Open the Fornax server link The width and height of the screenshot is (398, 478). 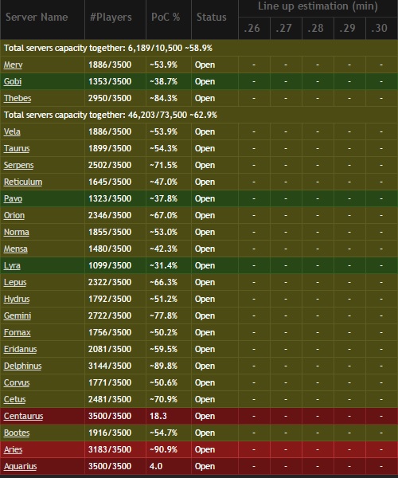17,332
